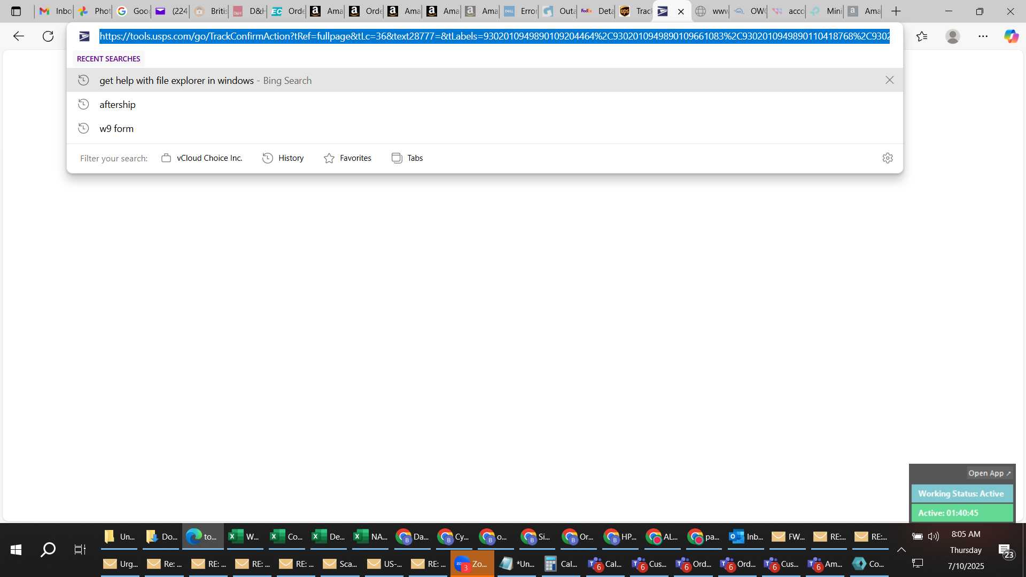
Task: Reload the page with the refresh icon
Action: (x=48, y=36)
